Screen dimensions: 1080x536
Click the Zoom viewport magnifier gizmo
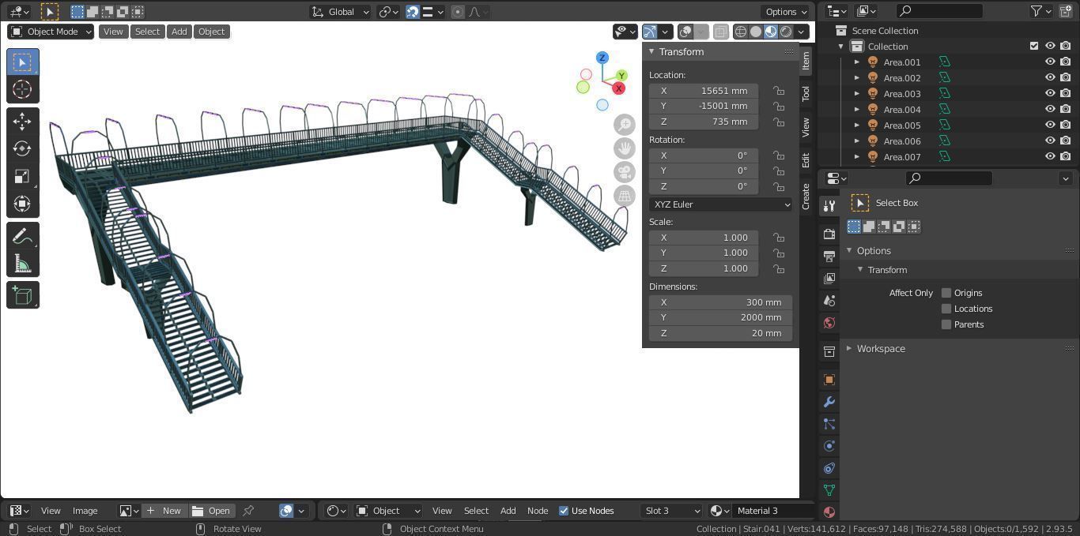(625, 125)
